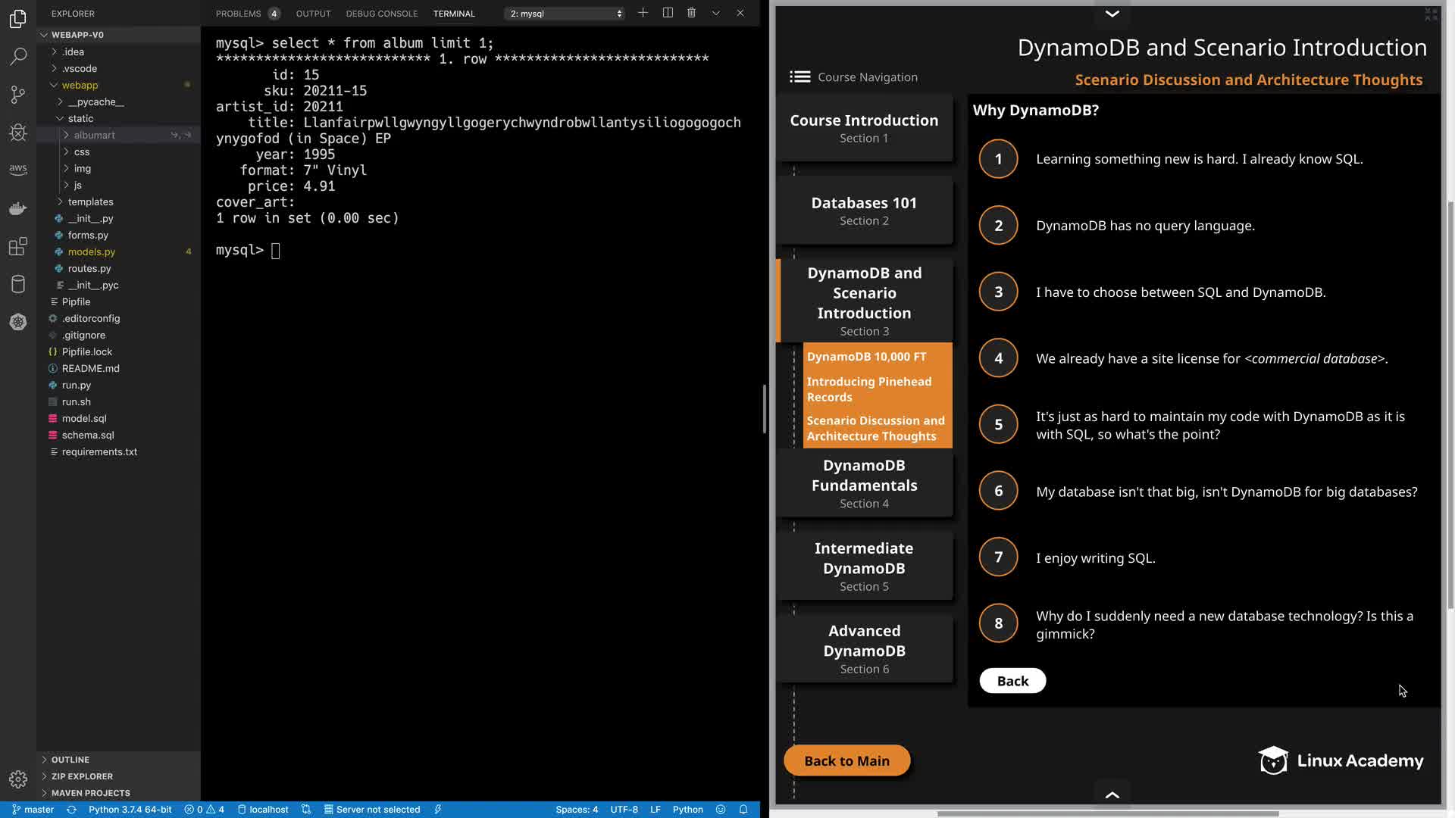This screenshot has width=1455, height=818.
Task: Switch to the DEBUG CONSOLE tab
Action: tap(381, 14)
